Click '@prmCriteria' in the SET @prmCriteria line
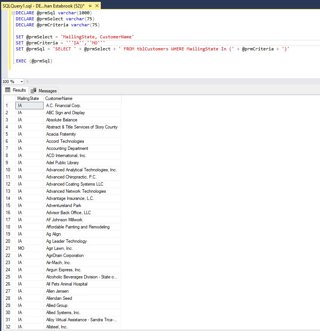Image resolution: width=320 pixels, height=331 pixels. [x=42, y=43]
